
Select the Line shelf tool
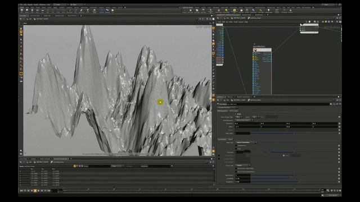(x=52, y=10)
